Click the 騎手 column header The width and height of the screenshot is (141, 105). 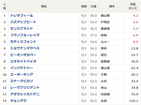pos(112,6)
